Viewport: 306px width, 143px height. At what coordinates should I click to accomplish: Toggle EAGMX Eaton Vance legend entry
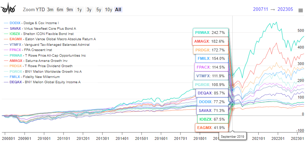tap(49, 39)
